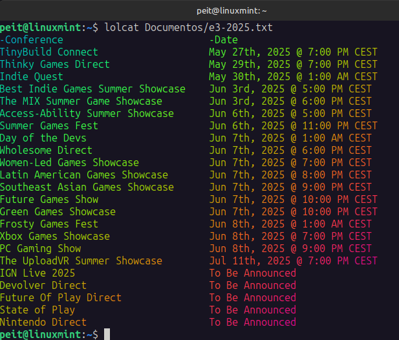399x340 pixels.
Task: Click the Nintendo Direct entry
Action: click(x=43, y=322)
